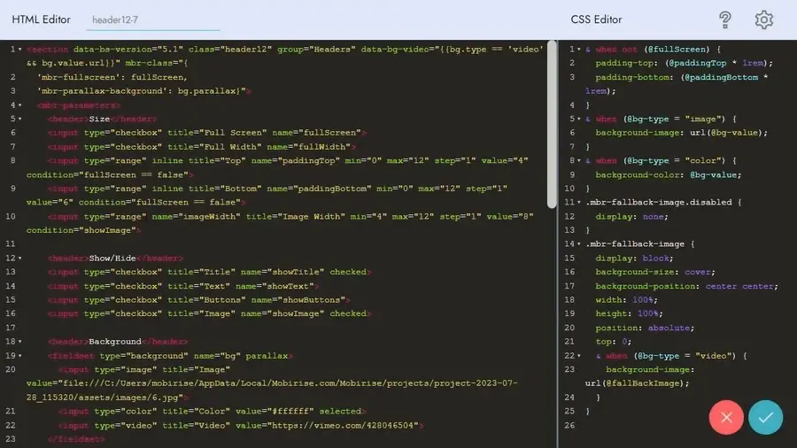
Task: Collapse the fold arrow on CSS line 22
Action: 579,356
